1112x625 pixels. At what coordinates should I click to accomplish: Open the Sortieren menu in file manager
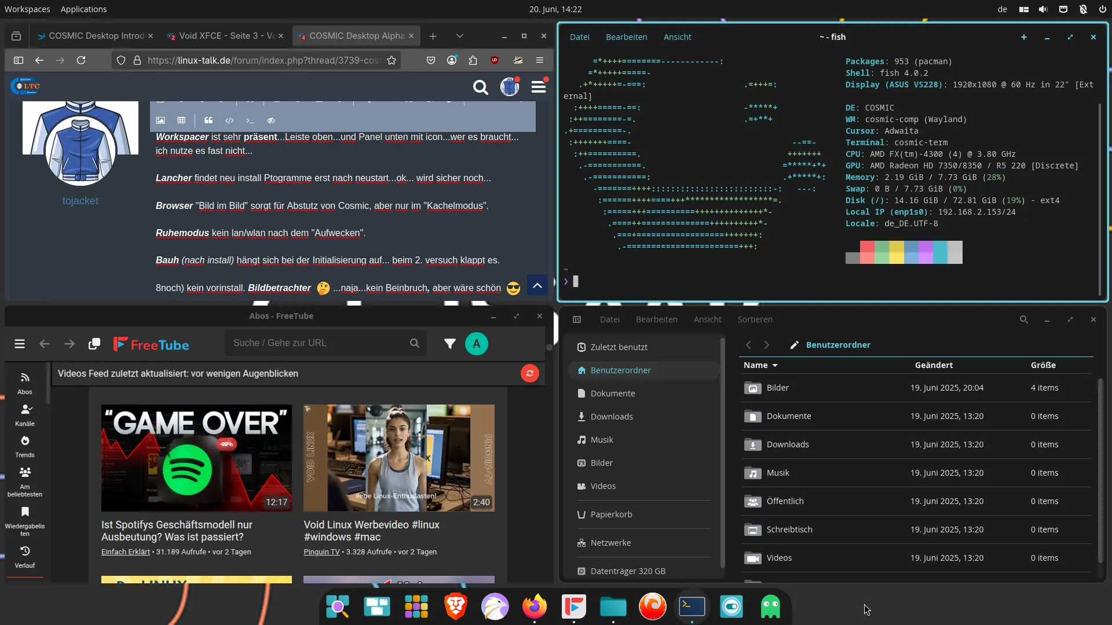click(755, 319)
